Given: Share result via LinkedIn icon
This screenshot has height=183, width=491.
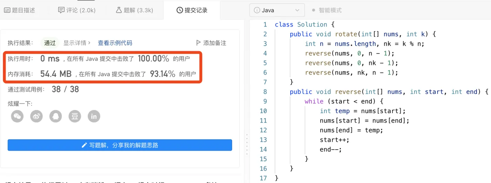Looking at the screenshot, I should point(94,116).
